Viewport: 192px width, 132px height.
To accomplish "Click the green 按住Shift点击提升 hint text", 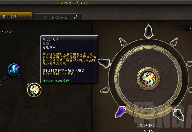I will [x=57, y=81].
